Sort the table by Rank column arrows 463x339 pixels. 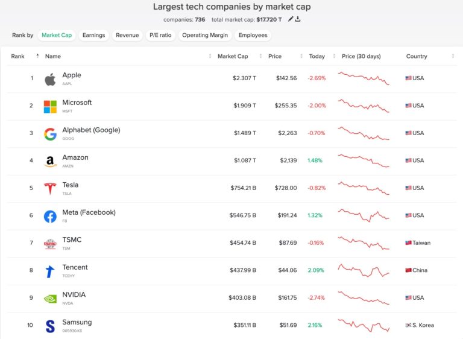click(37, 55)
